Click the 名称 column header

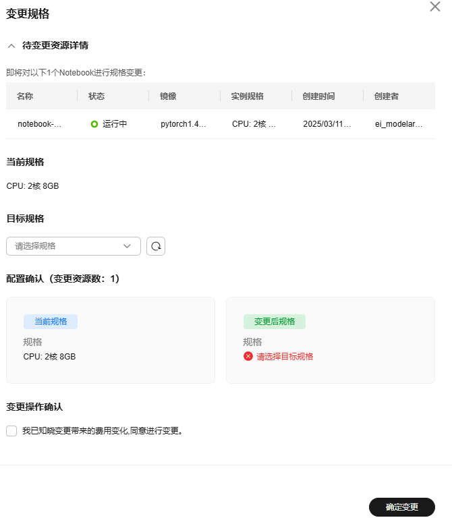tap(25, 96)
